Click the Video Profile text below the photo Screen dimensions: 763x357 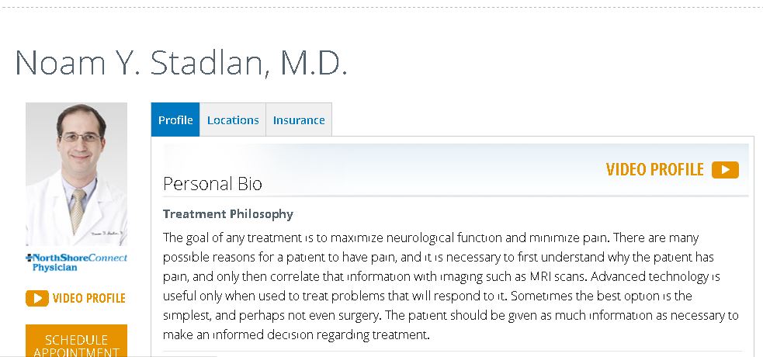click(88, 298)
